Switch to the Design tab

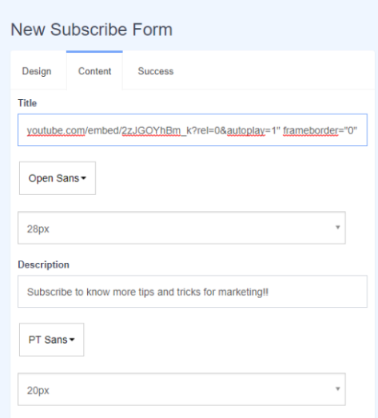[37, 71]
